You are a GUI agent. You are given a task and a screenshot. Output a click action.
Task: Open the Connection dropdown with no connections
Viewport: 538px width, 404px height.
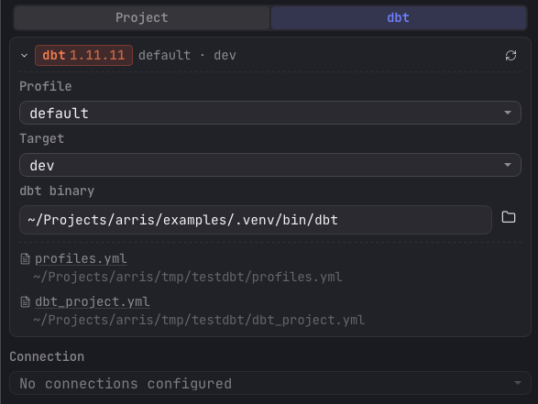(x=270, y=383)
